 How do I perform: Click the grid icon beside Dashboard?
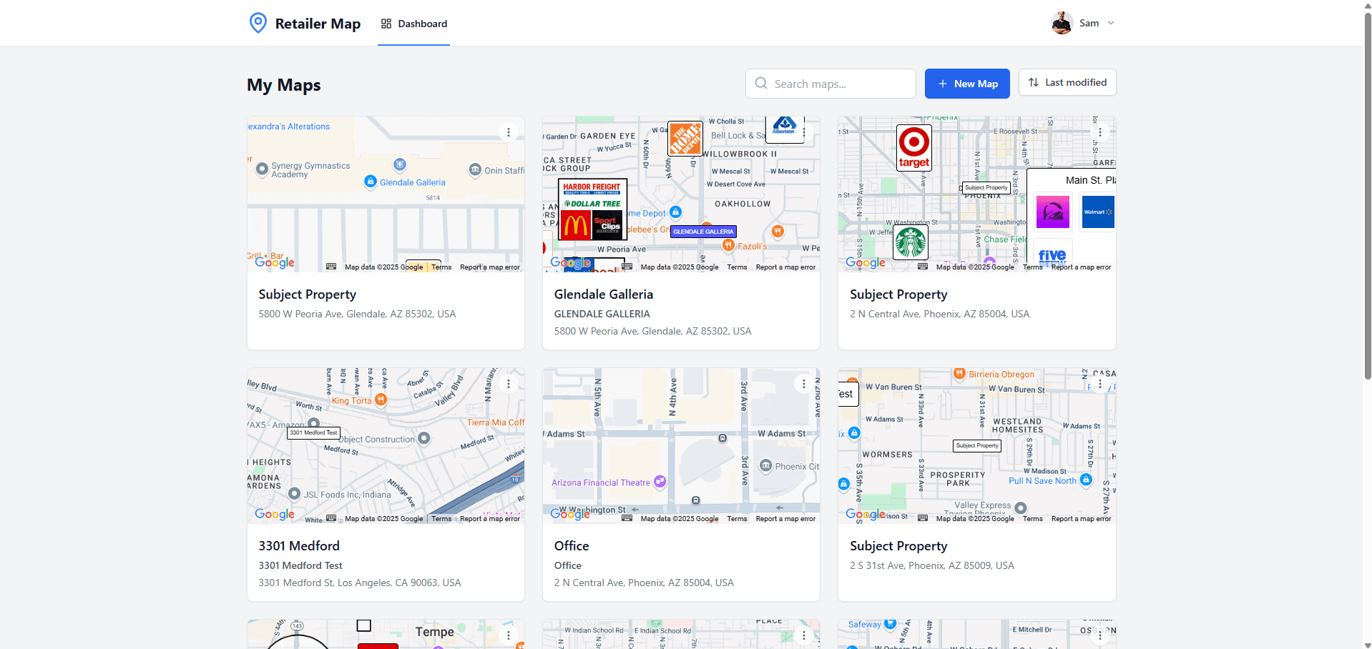tap(386, 23)
